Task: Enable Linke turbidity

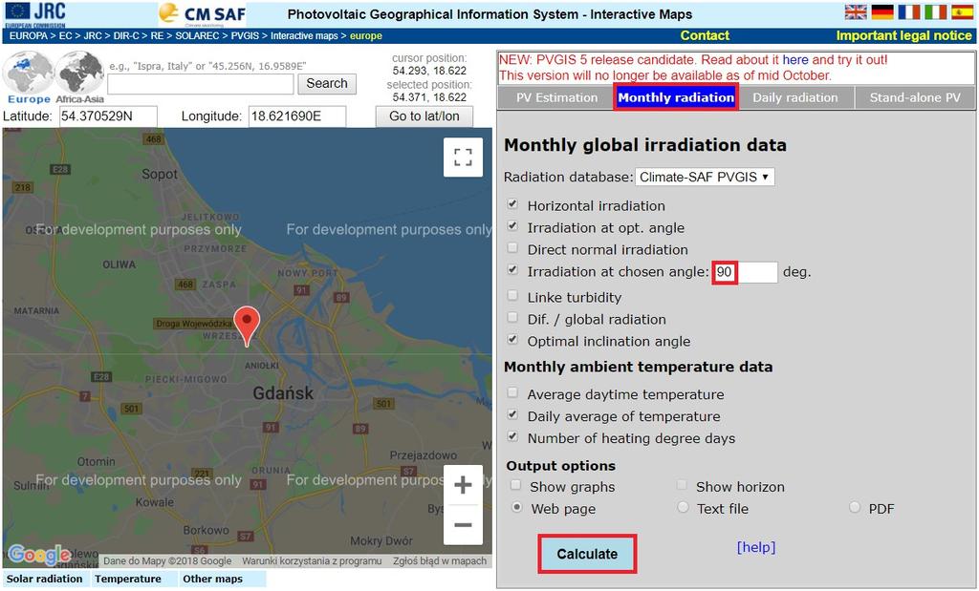Action: [512, 296]
